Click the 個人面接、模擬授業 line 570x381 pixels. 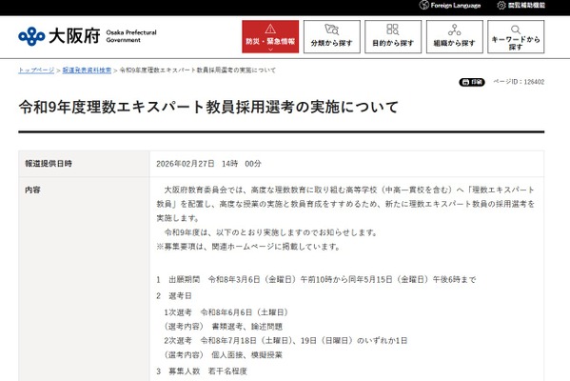pyautogui.click(x=224, y=354)
